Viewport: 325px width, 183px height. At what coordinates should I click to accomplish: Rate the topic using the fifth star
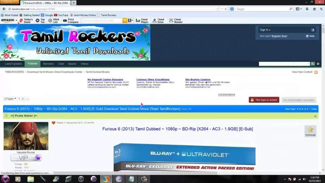307,109
